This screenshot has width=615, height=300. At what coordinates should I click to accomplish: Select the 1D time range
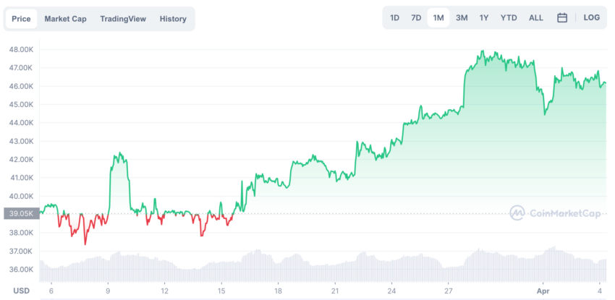pos(394,18)
